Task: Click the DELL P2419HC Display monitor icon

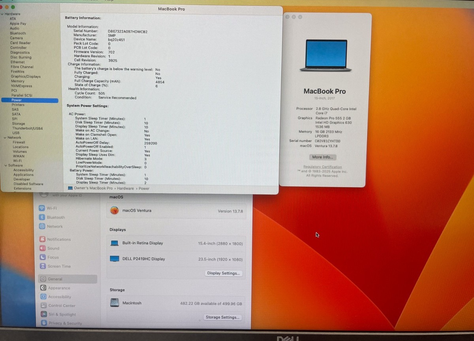Action: [115, 259]
